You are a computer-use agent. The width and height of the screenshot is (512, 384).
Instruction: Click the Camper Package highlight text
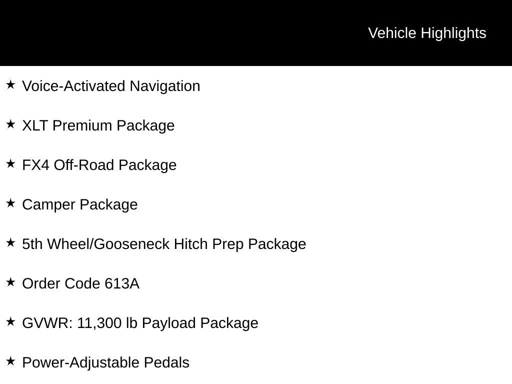coord(79,204)
